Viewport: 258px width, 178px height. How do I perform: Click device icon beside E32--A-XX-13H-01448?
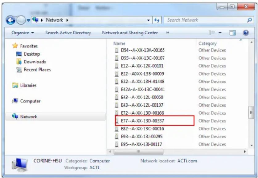point(117,82)
